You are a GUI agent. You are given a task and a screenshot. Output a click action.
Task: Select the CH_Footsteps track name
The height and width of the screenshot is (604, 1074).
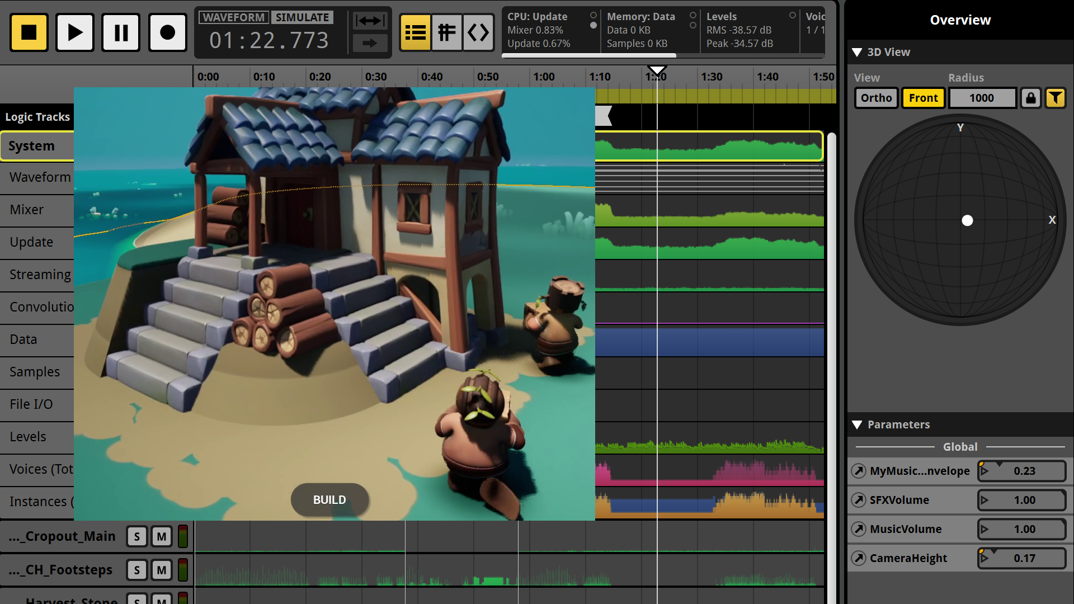pyautogui.click(x=60, y=570)
